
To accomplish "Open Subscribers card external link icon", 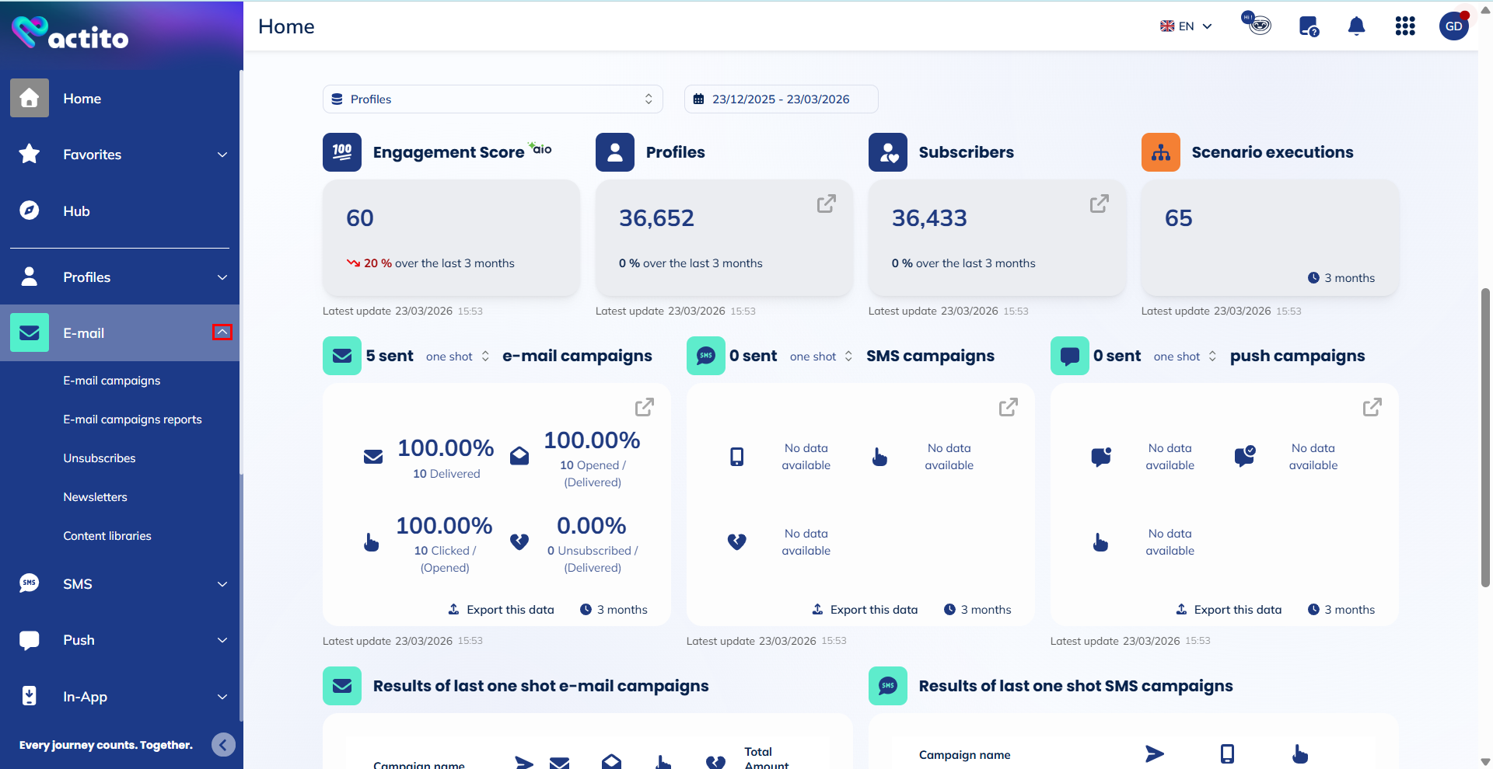I will [x=1099, y=204].
